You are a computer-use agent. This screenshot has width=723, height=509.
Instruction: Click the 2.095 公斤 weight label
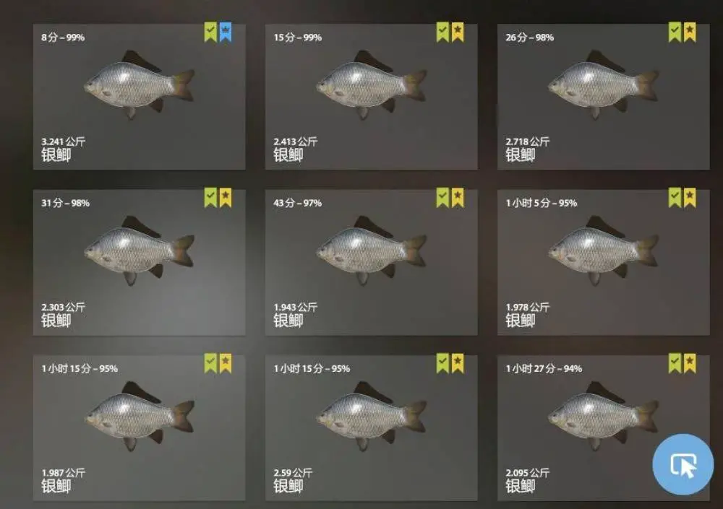(528, 473)
